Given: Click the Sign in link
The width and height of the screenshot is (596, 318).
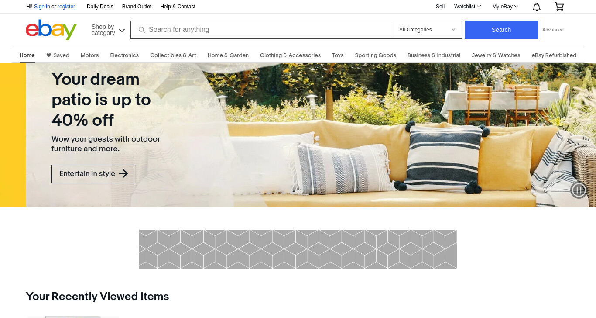Looking at the screenshot, I should [42, 7].
